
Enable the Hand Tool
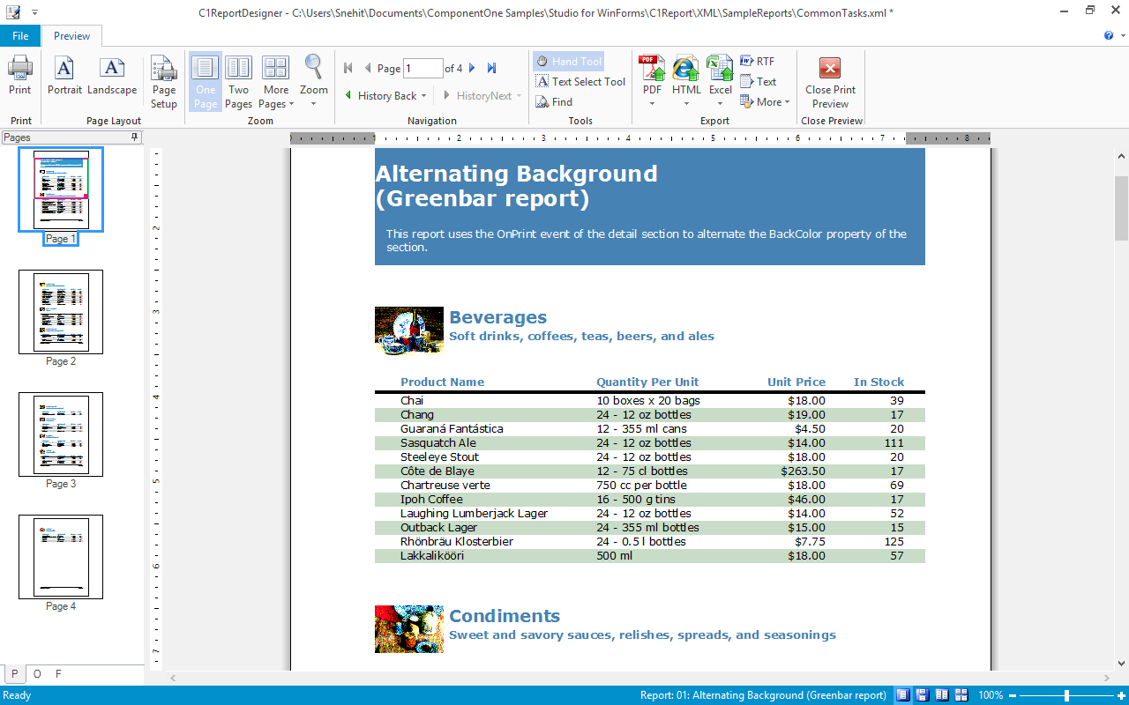pos(569,62)
